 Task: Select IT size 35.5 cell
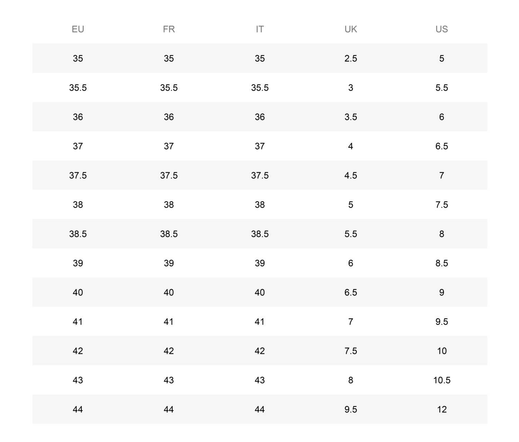[x=260, y=88]
